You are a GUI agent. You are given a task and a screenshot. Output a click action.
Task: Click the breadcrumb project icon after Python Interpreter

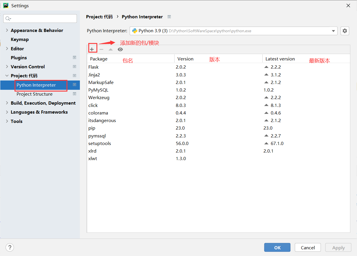tap(169, 17)
